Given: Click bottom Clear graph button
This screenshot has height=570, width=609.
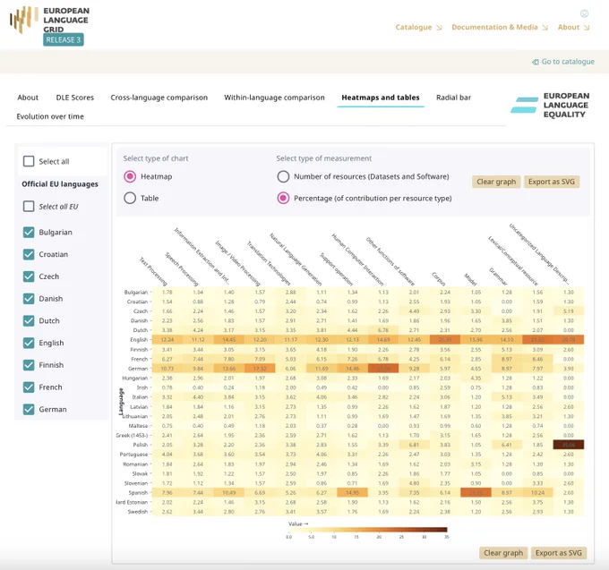Looking at the screenshot, I should click(503, 553).
